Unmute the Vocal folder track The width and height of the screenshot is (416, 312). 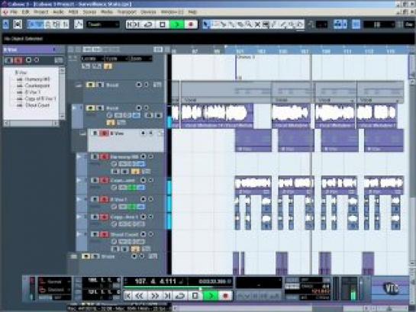tap(90, 85)
